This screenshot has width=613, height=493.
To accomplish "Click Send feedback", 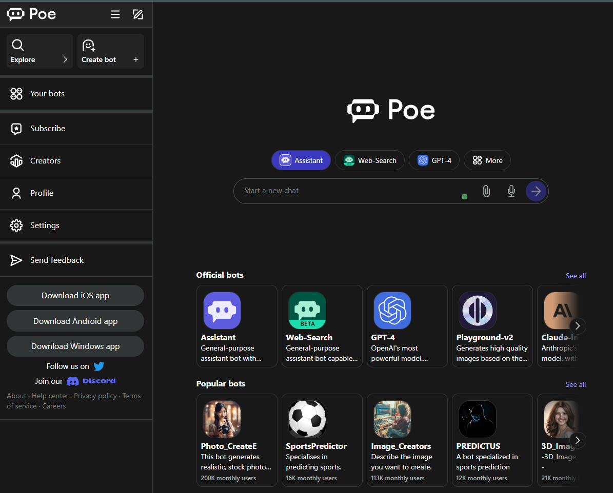I will tap(76, 260).
